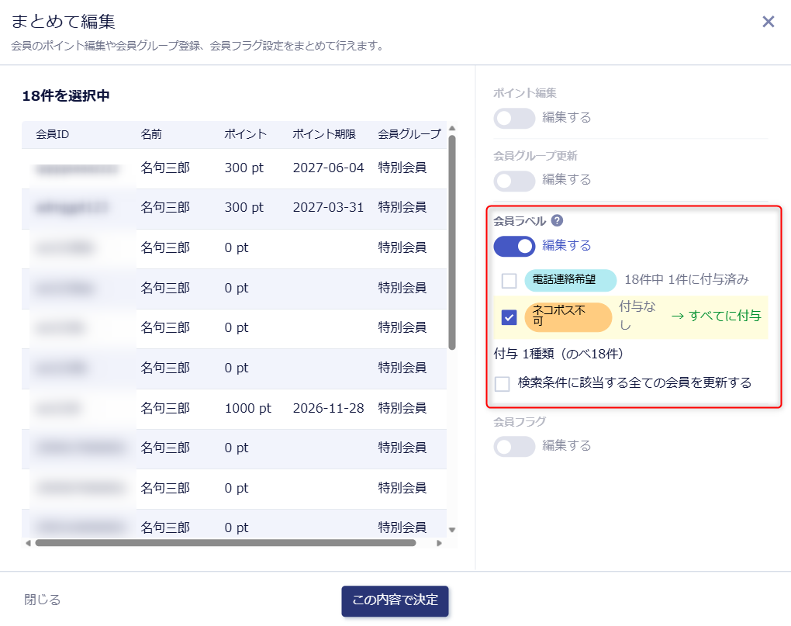Click the scroll up arrow of the table
791x626 pixels.
pyautogui.click(x=452, y=128)
